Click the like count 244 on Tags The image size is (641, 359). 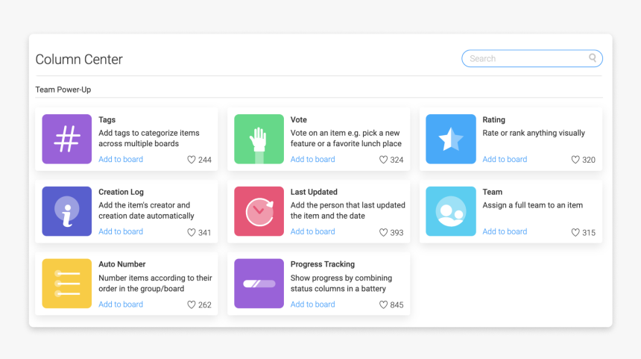(205, 160)
